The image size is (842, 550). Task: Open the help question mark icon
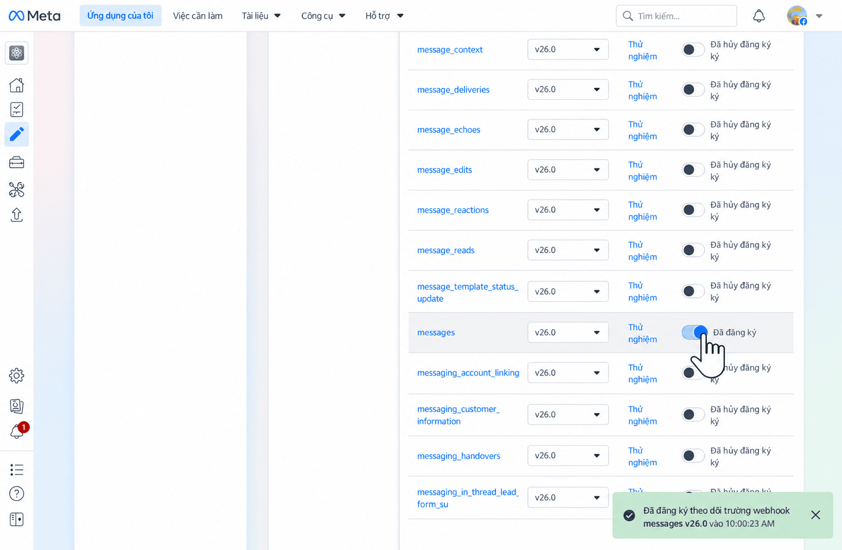[17, 494]
